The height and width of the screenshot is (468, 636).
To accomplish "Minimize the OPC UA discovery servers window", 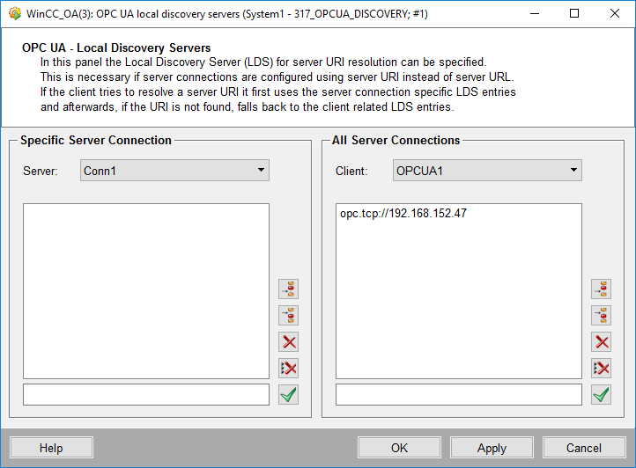I will [535, 13].
